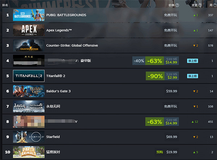Click the $59.99 price for Baldur's Gate 3
Screen dimensions: 217x160
[x=171, y=91]
